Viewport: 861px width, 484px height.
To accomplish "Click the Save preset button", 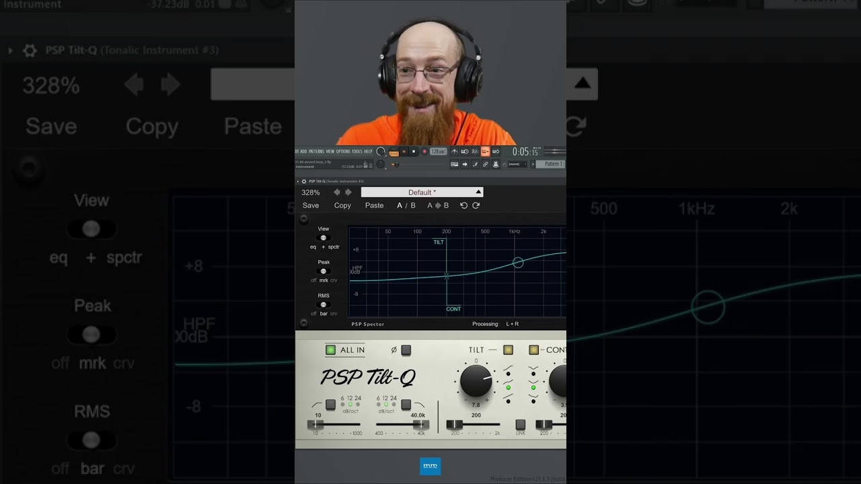I will (x=311, y=206).
